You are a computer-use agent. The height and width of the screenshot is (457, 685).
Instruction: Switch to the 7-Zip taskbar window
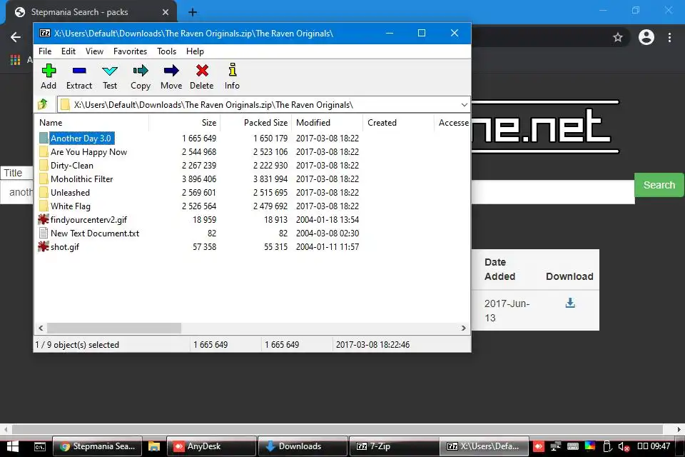click(394, 446)
